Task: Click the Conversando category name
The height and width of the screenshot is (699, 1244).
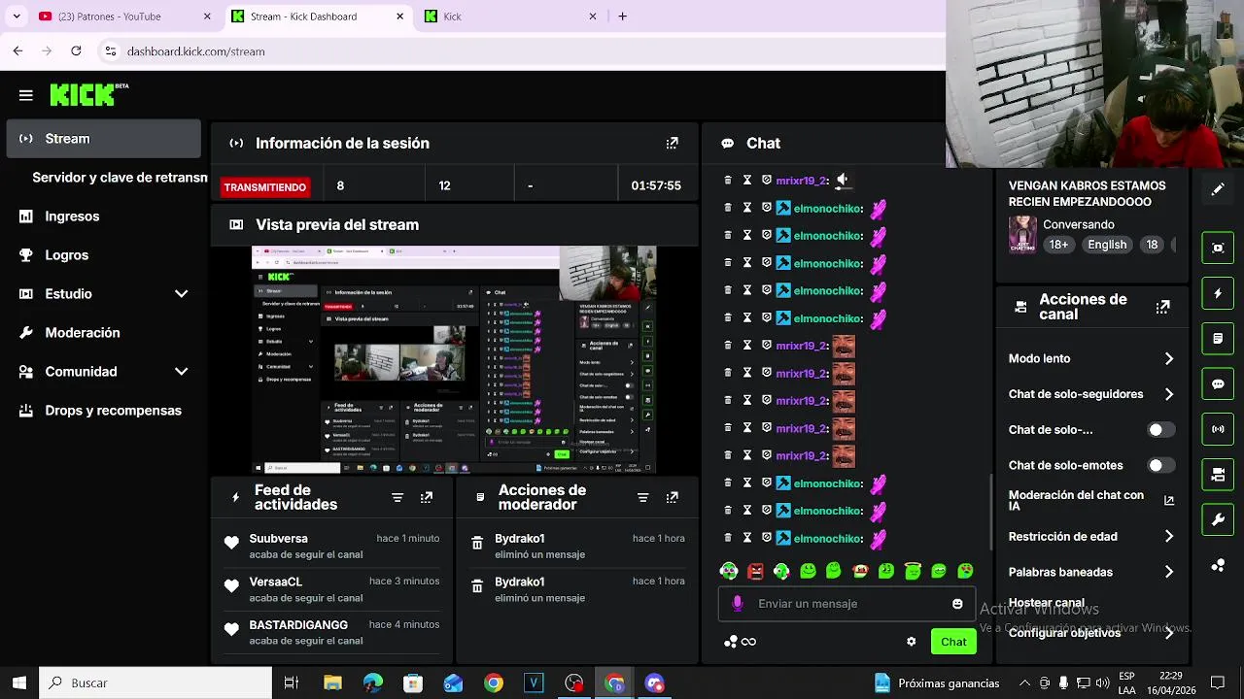Action: click(1079, 224)
